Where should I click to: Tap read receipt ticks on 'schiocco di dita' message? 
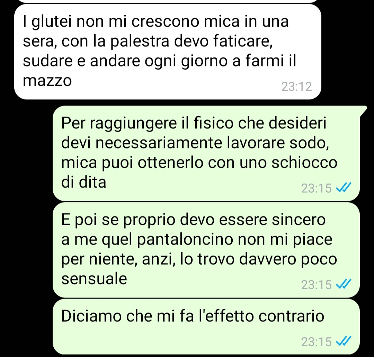(x=344, y=187)
